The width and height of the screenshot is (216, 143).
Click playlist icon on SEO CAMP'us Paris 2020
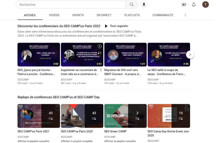point(94,119)
